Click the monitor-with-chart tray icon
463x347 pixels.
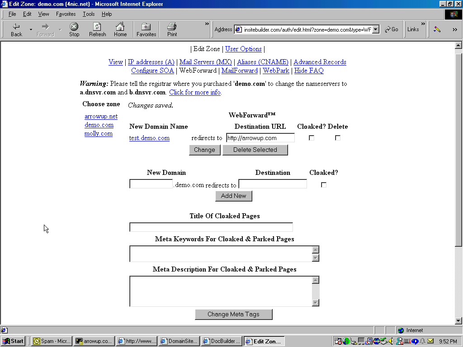[369, 341]
